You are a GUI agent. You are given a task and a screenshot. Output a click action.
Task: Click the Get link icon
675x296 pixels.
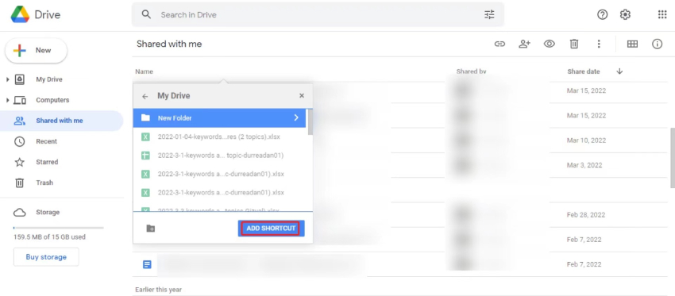[x=499, y=44]
